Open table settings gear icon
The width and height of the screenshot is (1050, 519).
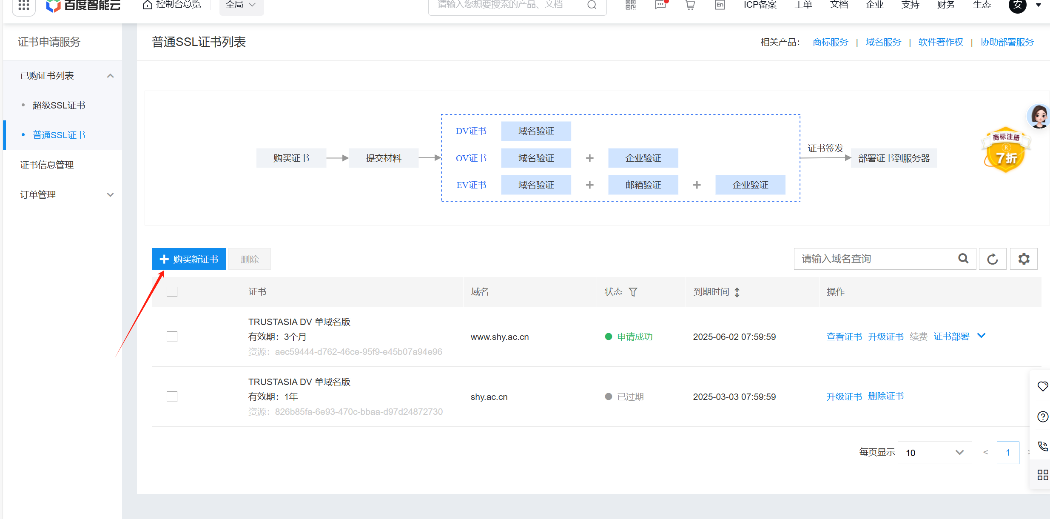(x=1024, y=259)
